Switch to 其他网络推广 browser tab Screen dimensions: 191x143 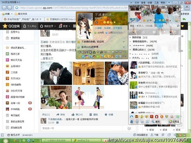click(x=23, y=19)
